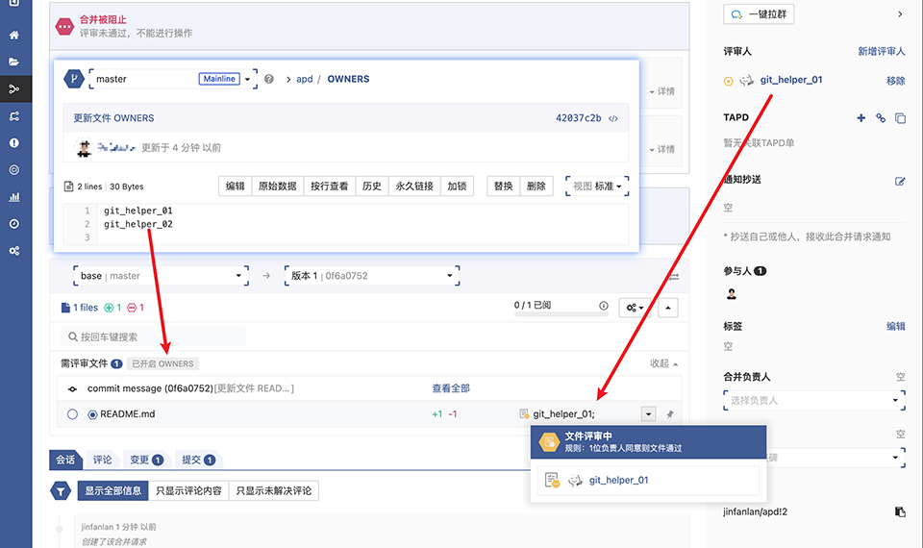Select the README.md radio circle

pos(72,414)
